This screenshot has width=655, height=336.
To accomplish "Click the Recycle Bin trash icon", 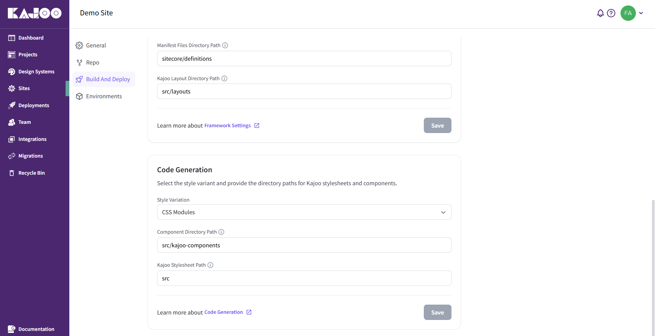I will tap(12, 173).
